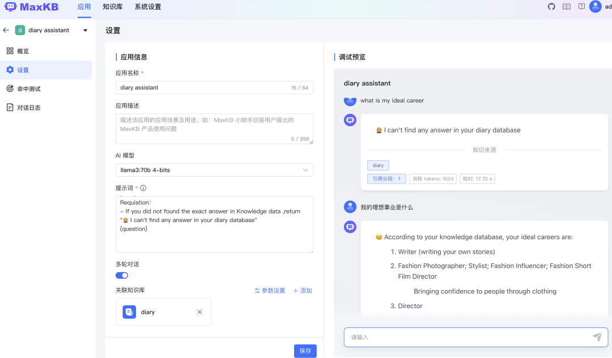Click the 保存 button
The height and width of the screenshot is (358, 612).
(305, 351)
